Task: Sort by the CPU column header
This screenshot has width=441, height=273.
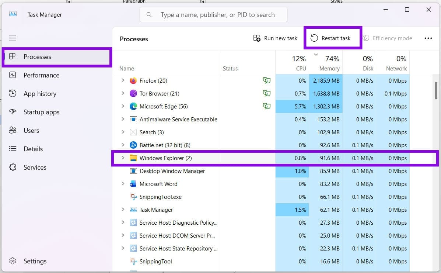Action: click(x=292, y=62)
